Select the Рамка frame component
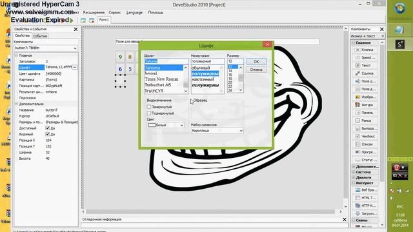This screenshot has width=413, height=232. [365, 121]
